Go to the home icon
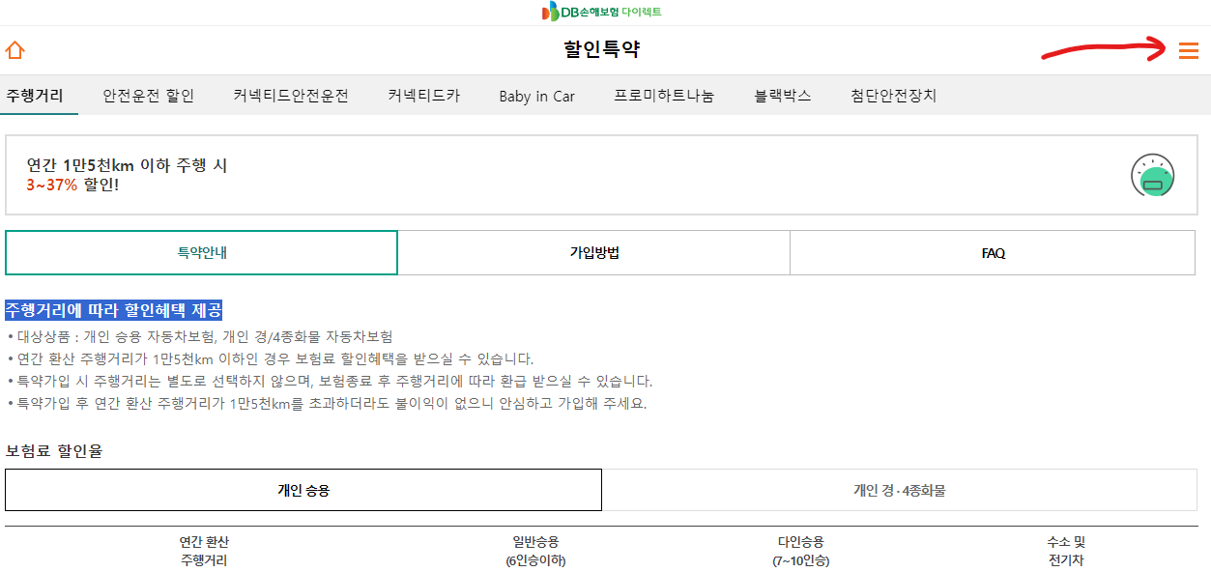This screenshot has height=572, width=1211. coord(14,50)
